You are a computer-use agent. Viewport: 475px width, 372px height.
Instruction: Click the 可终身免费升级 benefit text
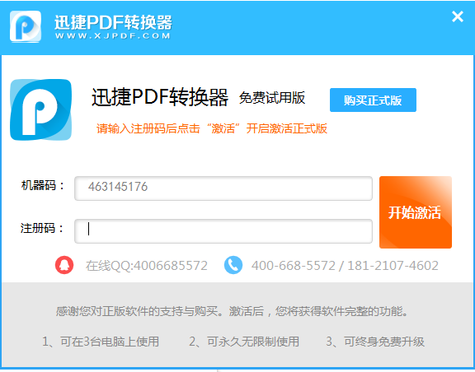click(375, 342)
